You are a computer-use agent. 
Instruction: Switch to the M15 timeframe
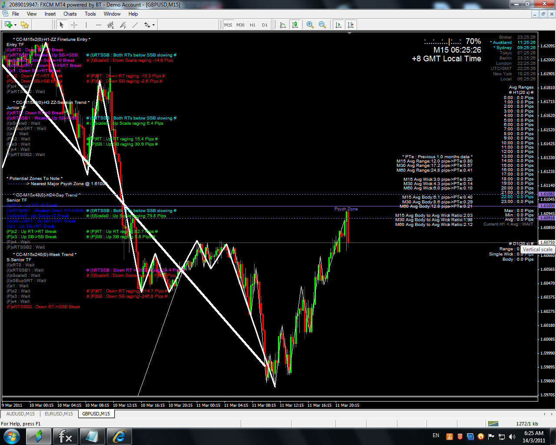click(x=228, y=25)
